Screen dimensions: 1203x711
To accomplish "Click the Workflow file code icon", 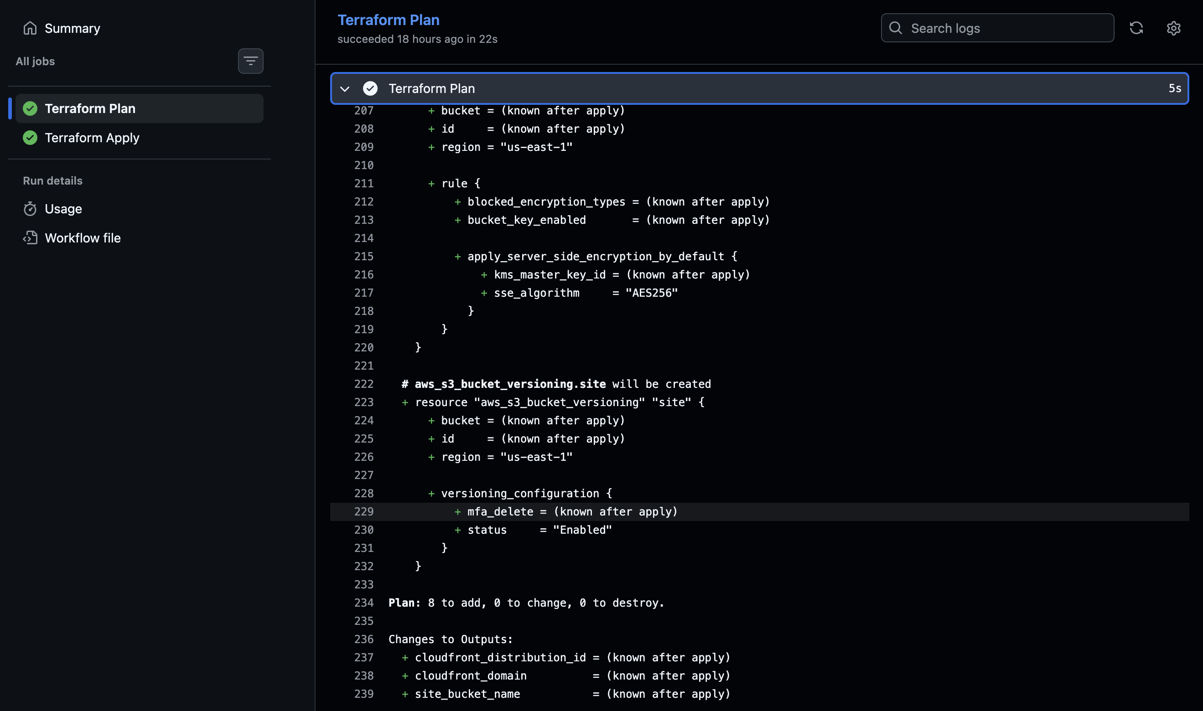I will pyautogui.click(x=30, y=238).
